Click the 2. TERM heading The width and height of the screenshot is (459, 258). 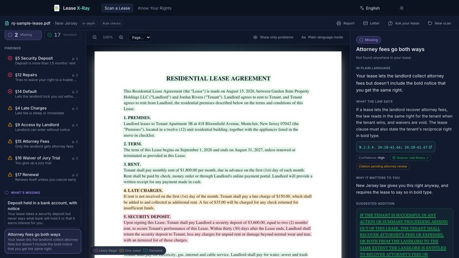pyautogui.click(x=133, y=144)
